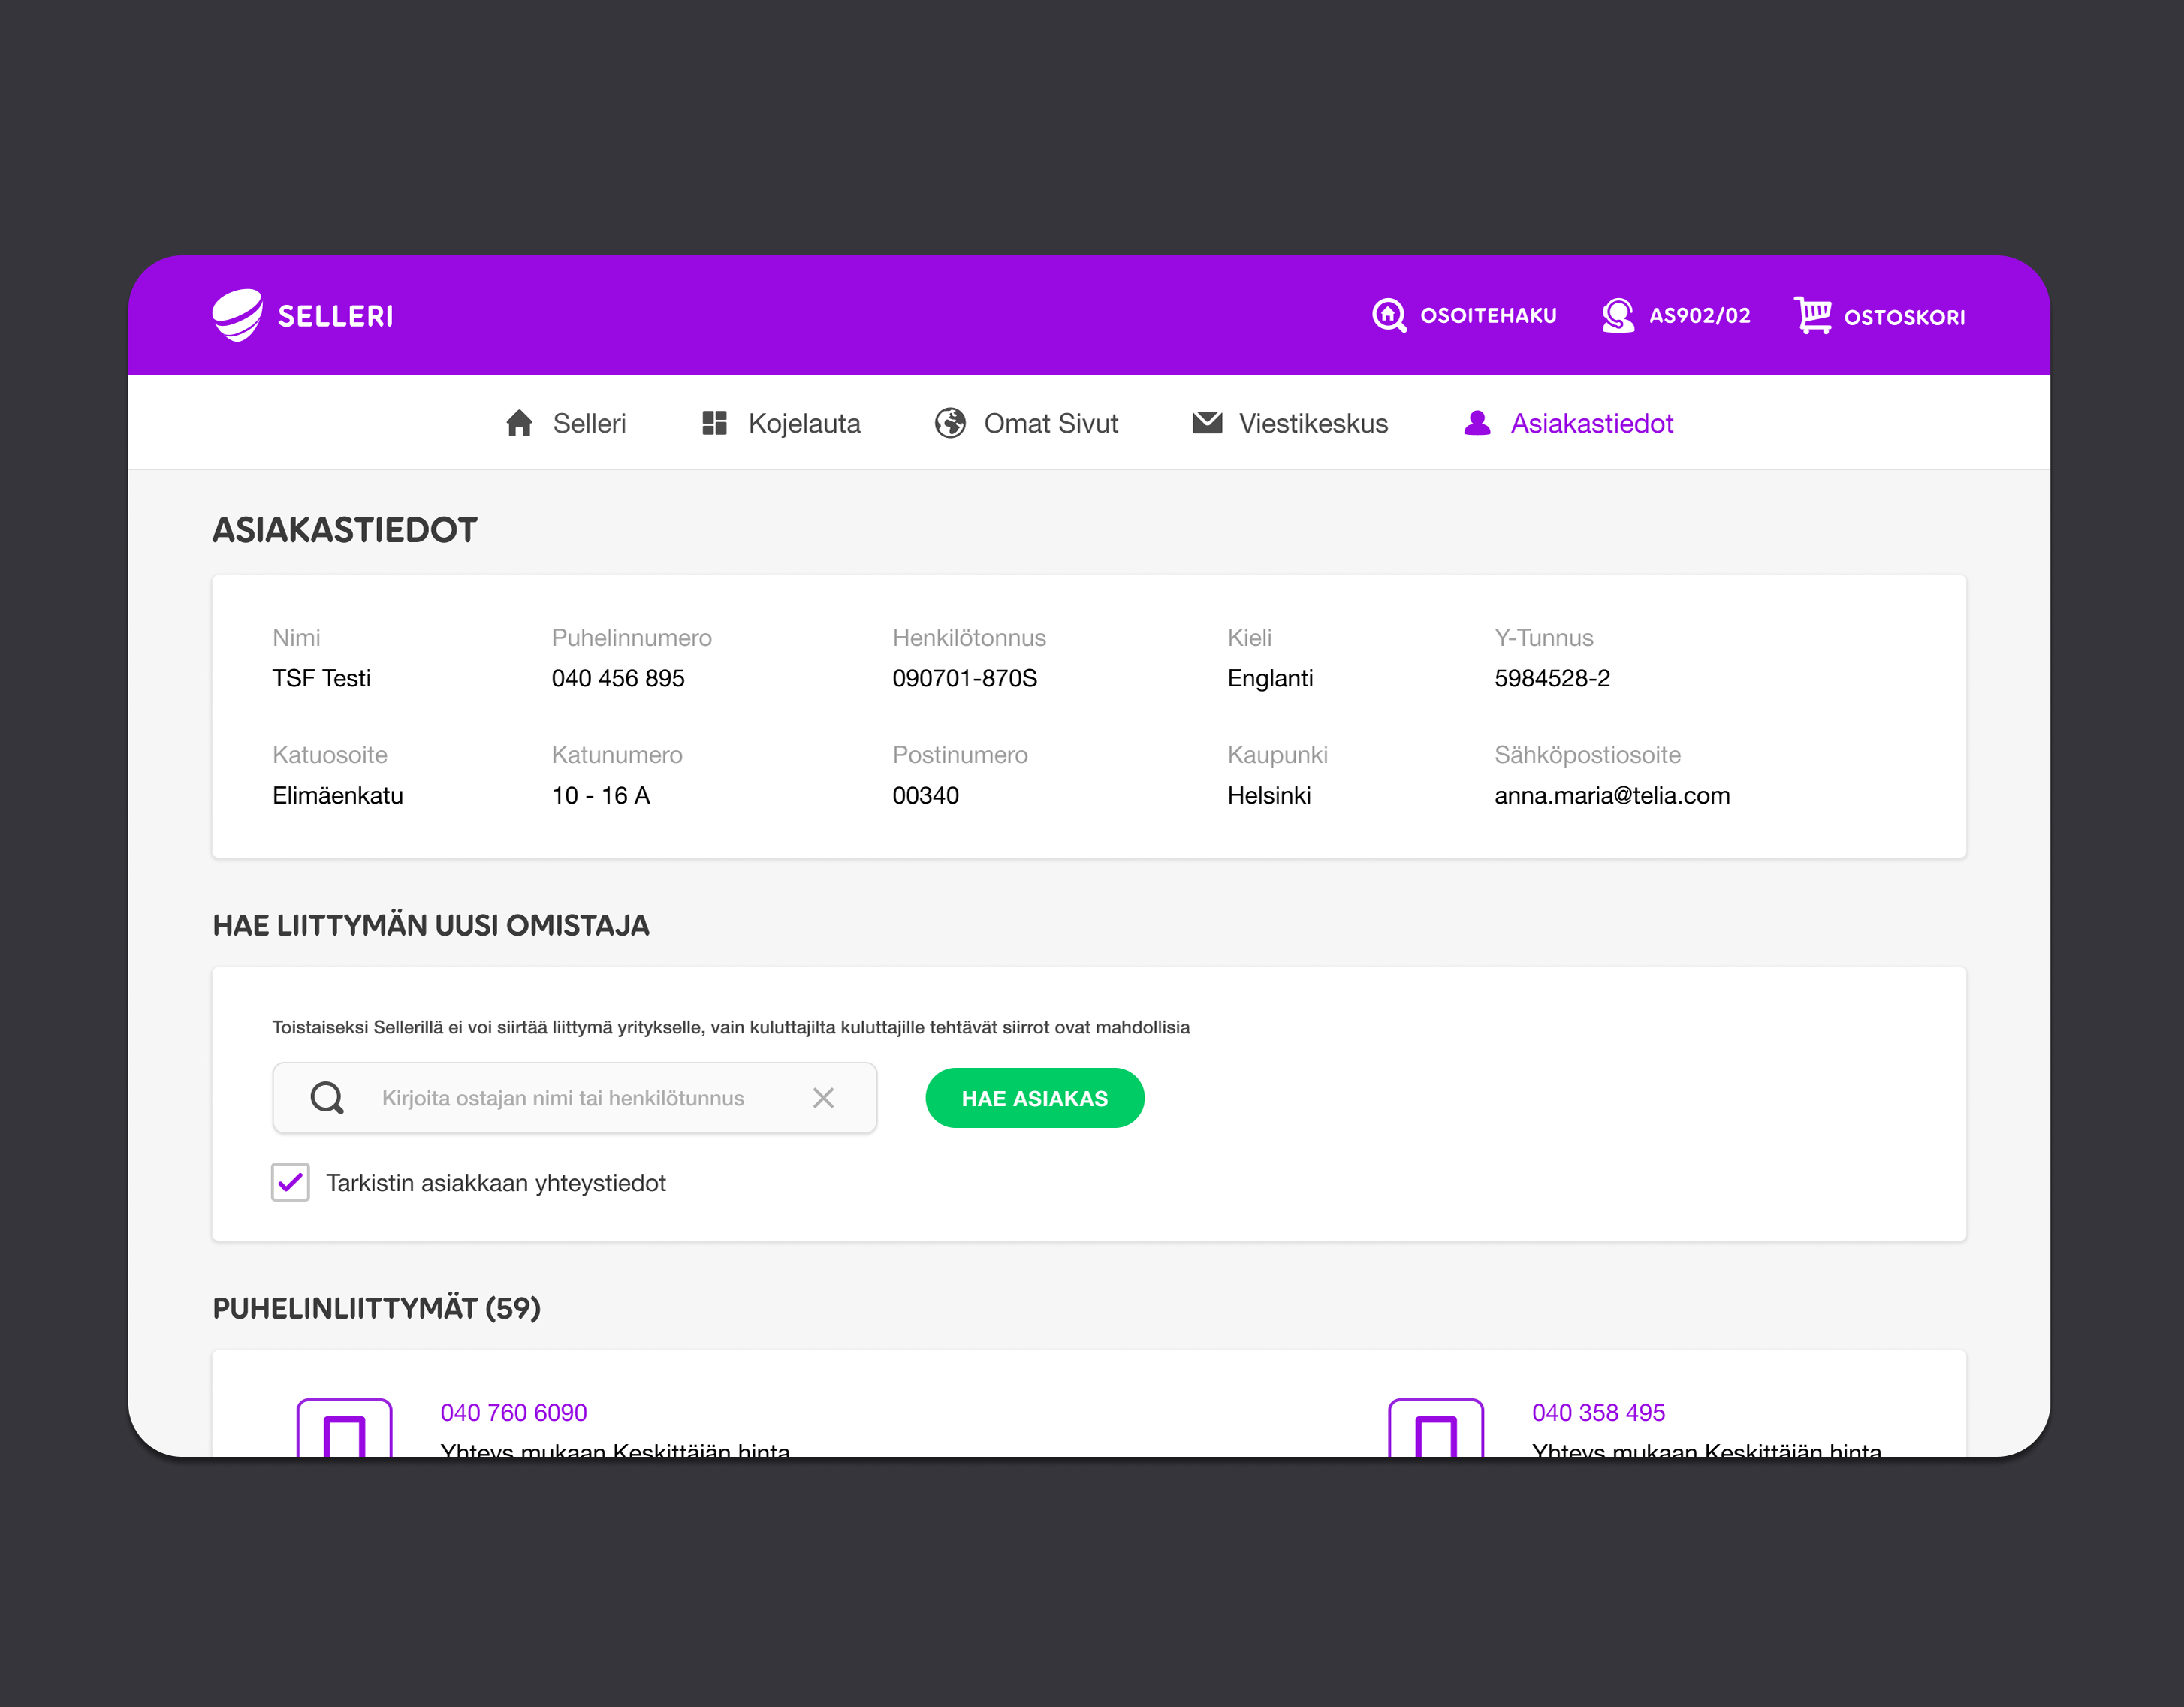Click the Henkilötunnus value 090701-870S

pos(965,678)
